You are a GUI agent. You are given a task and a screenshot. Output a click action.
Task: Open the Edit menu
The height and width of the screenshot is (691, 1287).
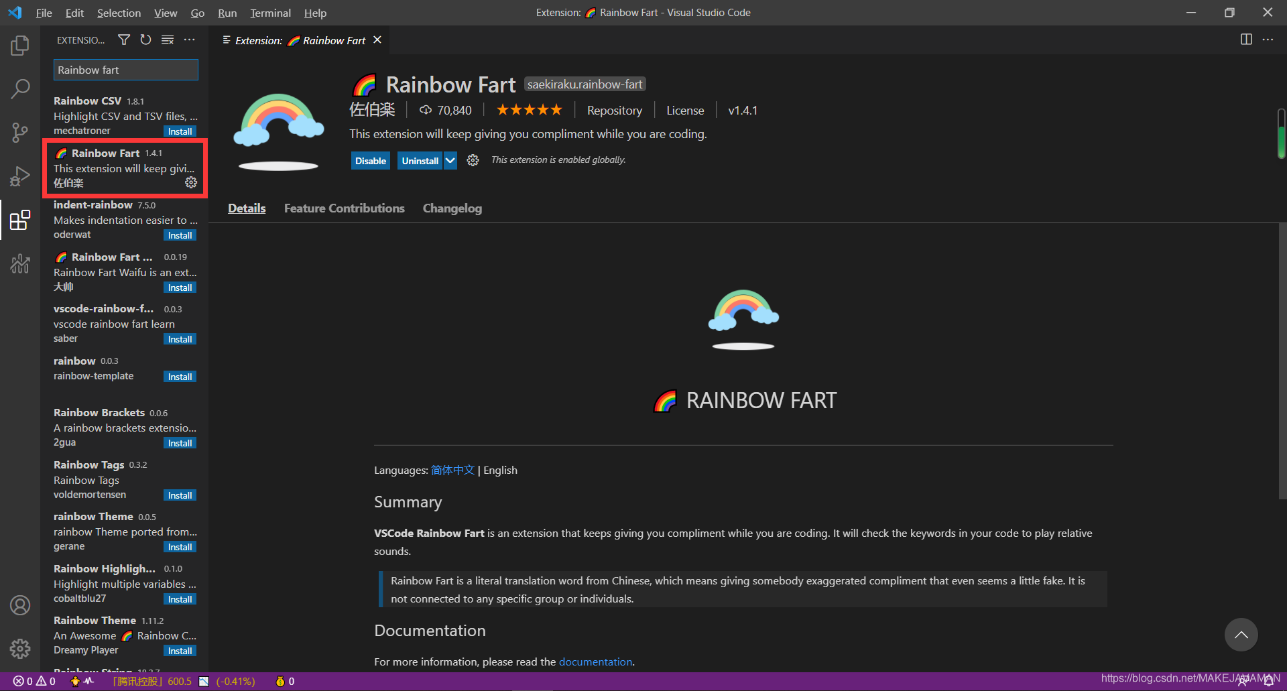point(74,13)
